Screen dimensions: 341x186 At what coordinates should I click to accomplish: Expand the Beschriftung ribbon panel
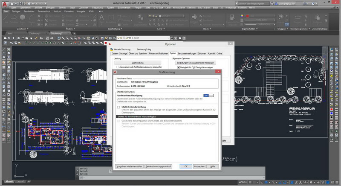(x=115, y=29)
